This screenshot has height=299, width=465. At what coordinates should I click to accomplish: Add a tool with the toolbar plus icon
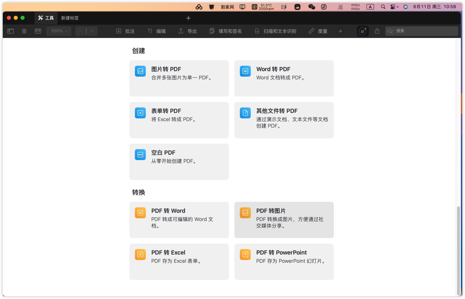pos(340,31)
